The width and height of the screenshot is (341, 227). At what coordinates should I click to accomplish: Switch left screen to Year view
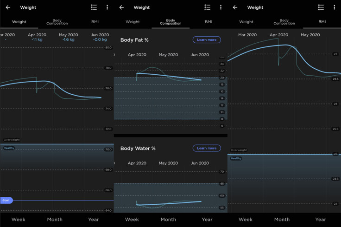[94, 220]
